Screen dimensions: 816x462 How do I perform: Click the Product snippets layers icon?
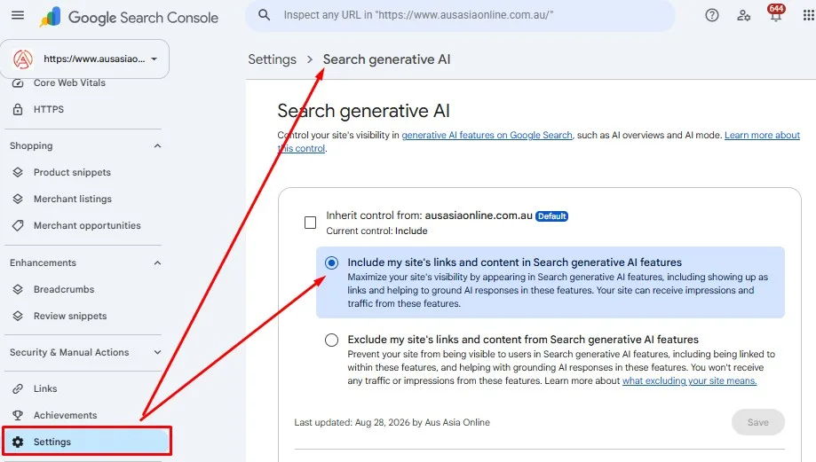18,172
